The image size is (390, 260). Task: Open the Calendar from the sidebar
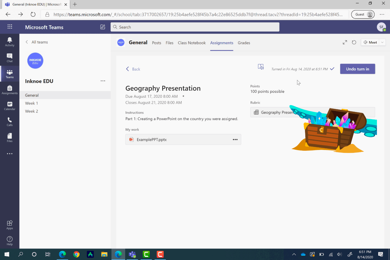(9, 105)
